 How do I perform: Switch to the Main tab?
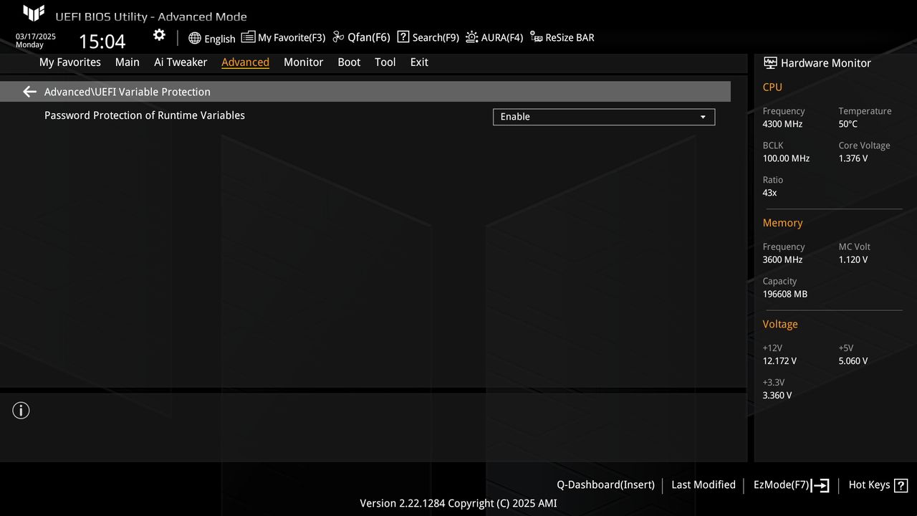128,62
